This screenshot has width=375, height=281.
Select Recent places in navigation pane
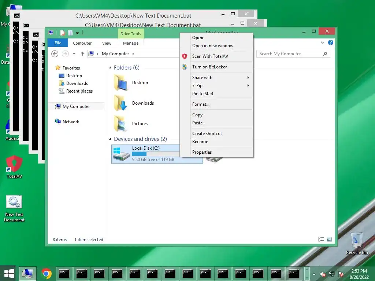click(x=79, y=91)
